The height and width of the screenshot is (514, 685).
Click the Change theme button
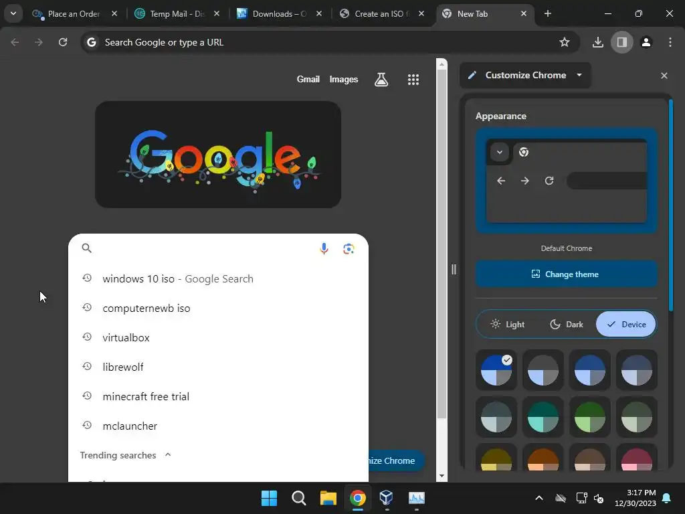(x=566, y=274)
